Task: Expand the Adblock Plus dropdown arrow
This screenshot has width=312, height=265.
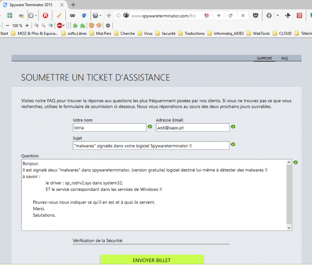Action: [x=64, y=25]
